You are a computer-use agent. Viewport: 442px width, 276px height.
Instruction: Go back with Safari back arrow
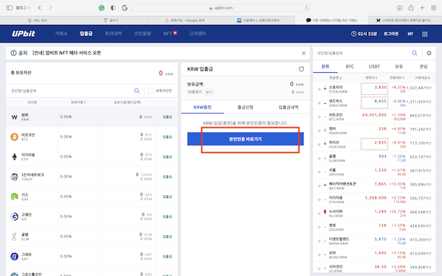[x=40, y=8]
